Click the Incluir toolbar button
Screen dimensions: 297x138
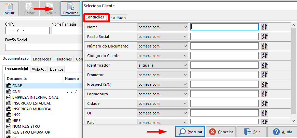9,9
